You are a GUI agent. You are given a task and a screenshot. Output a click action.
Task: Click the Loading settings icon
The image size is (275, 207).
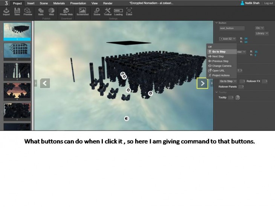pos(118,11)
